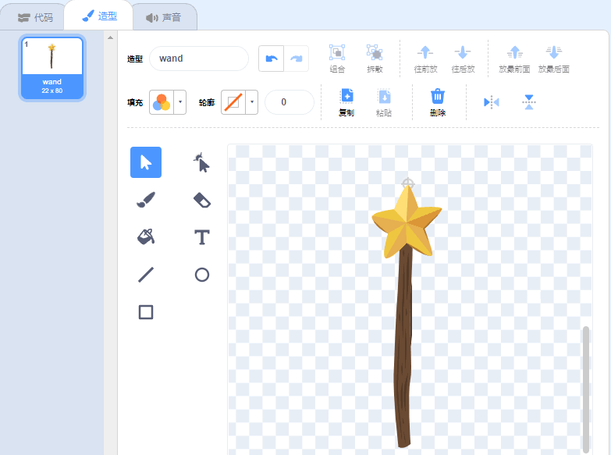Select the Eraser tool
Image resolution: width=611 pixels, height=455 pixels.
(x=202, y=200)
